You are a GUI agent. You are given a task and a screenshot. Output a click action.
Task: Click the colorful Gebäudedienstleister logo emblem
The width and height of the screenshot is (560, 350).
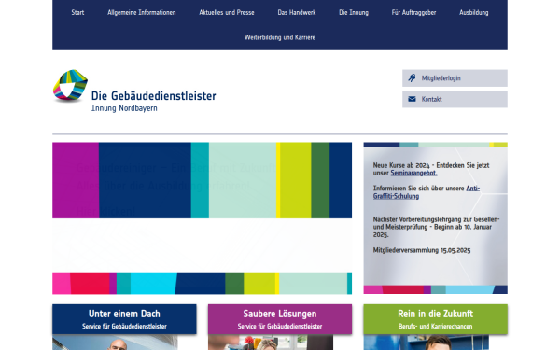(70, 86)
